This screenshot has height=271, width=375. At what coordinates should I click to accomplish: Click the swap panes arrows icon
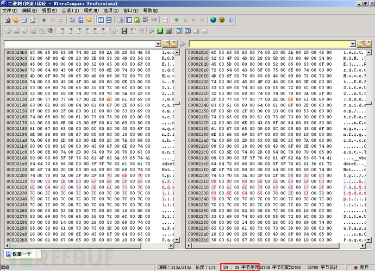pyautogui.click(x=154, y=20)
